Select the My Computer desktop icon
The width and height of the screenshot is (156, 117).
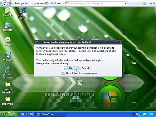coord(8,27)
